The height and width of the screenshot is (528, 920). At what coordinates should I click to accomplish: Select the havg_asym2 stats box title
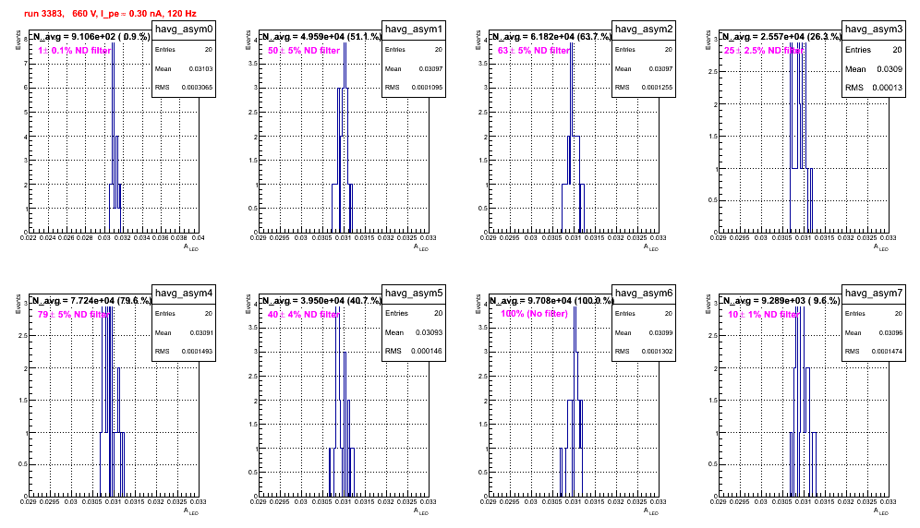coord(644,30)
